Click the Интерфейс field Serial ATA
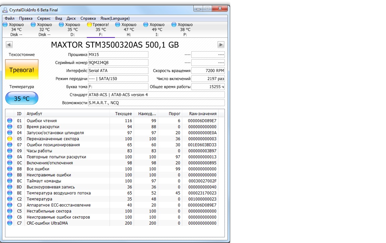This screenshot has height=243, width=386. (x=118, y=71)
